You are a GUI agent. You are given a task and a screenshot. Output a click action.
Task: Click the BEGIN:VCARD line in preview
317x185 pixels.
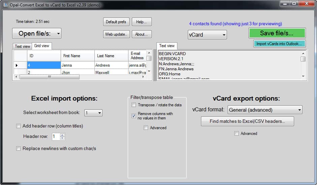click(172, 54)
